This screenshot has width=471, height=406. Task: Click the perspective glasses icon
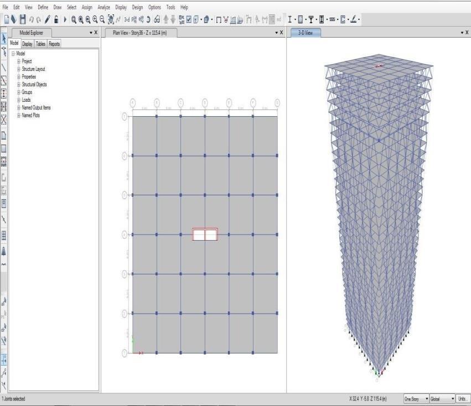(x=157, y=19)
